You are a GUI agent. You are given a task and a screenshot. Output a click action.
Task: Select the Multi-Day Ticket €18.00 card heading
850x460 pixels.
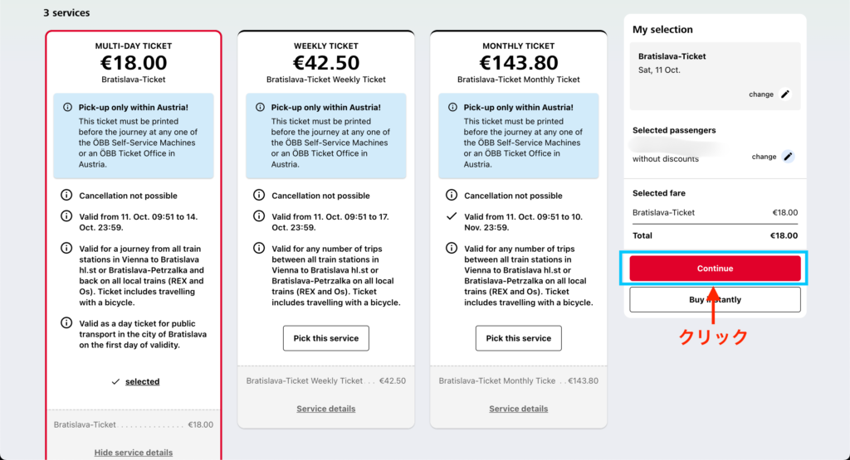(x=134, y=63)
